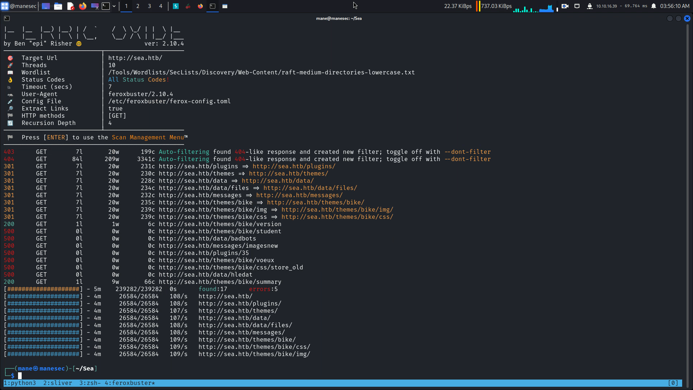Click the redirect link http://sea.htb/themes/bike/img/
Viewport: 693px width, 390px height.
click(x=337, y=210)
